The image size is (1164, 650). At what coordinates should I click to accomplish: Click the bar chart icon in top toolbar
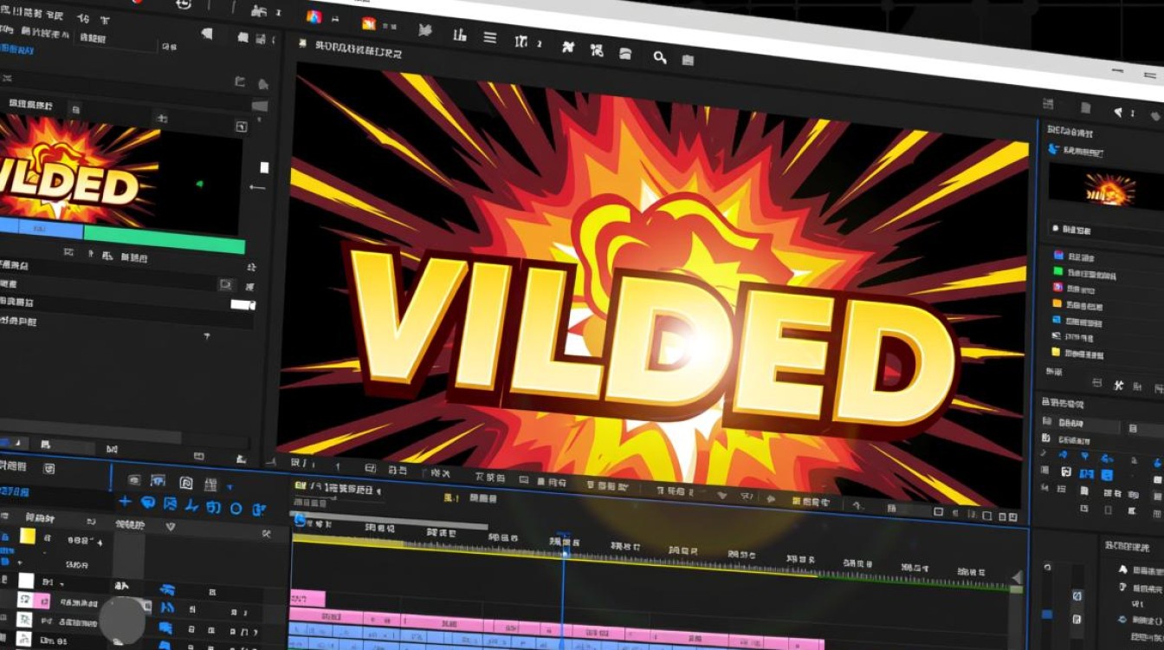460,35
